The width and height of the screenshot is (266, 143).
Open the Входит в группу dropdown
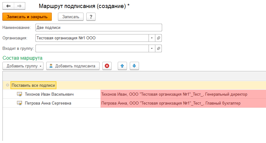pos(152,48)
